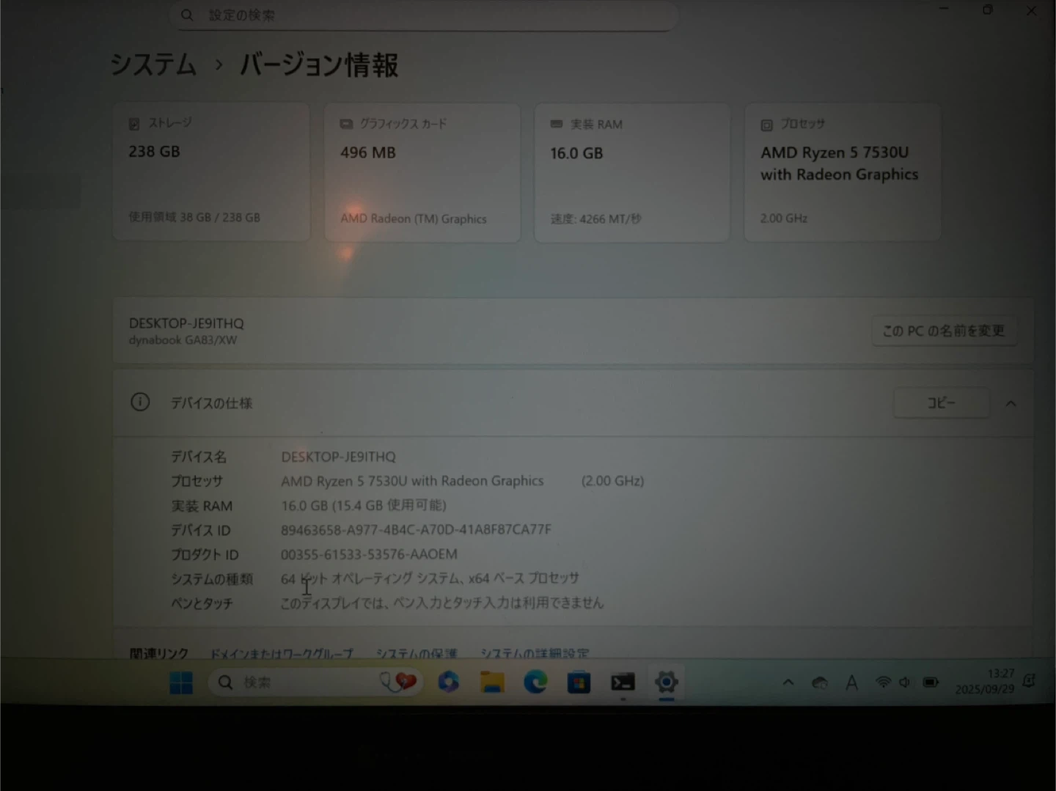
Task: Select product ID 00355-61533-53576-AAOEM
Action: coord(369,554)
